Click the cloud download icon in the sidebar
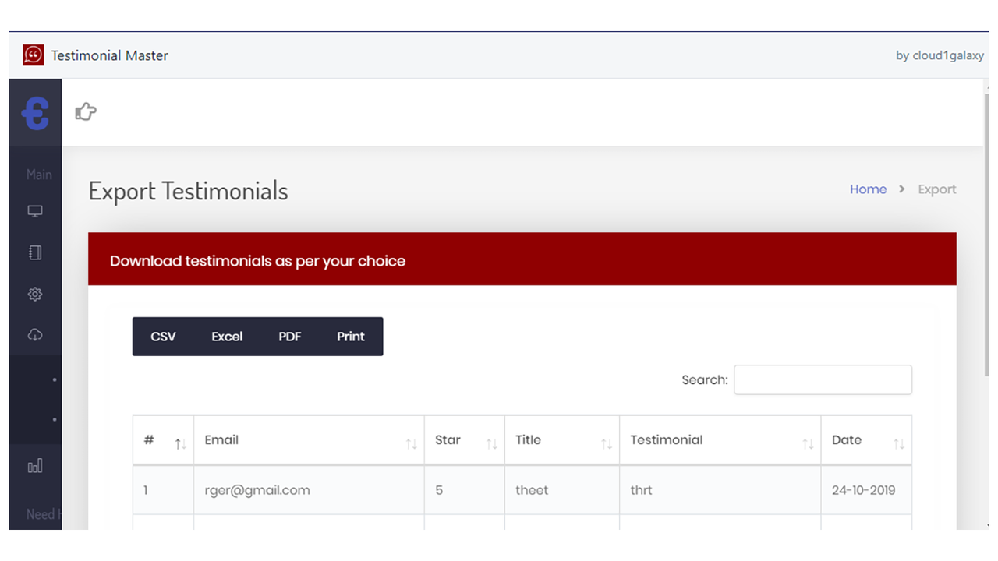The height and width of the screenshot is (561, 998). [34, 334]
